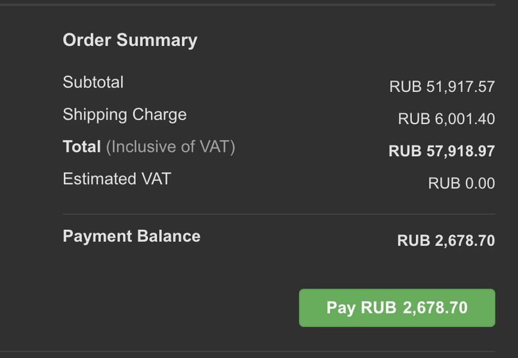Click the Subtotal label

point(93,82)
